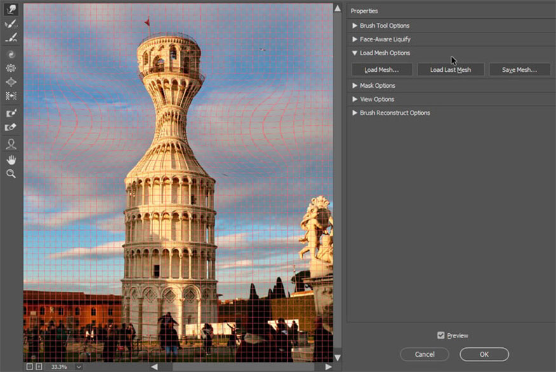Select the Push Left tool
Viewport: 556px width, 372px height.
click(11, 96)
